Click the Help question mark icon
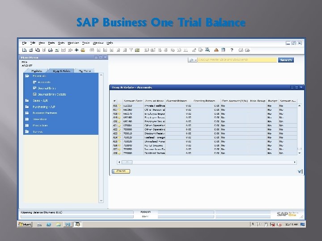 click(x=232, y=50)
